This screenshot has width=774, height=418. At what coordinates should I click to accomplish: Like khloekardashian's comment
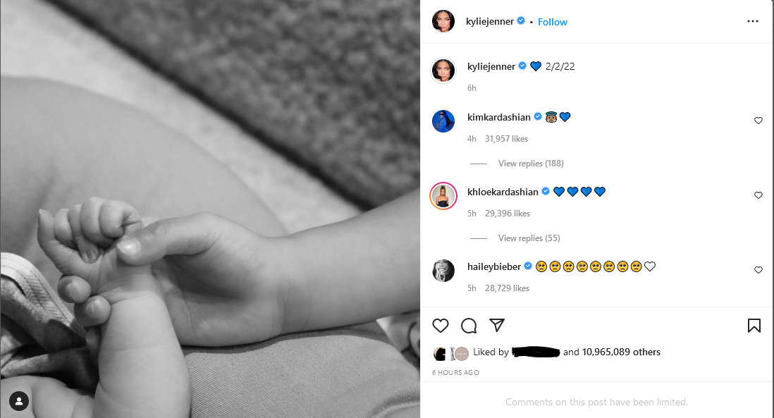pyautogui.click(x=758, y=195)
